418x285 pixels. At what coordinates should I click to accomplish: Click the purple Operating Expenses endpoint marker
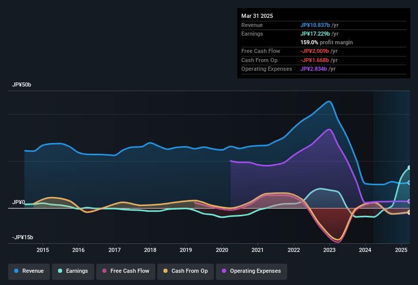pyautogui.click(x=409, y=202)
